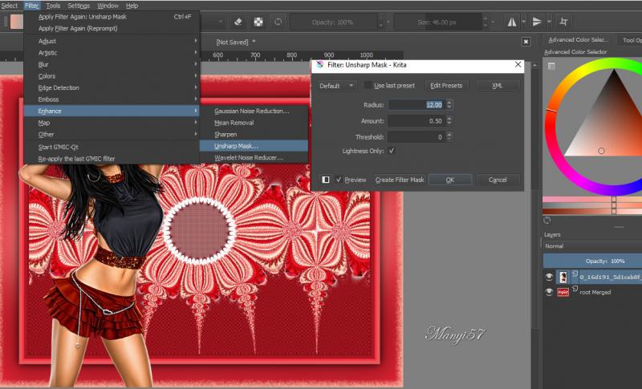Enable vertical mirror tool
This screenshot has height=389, width=642.
[x=537, y=21]
